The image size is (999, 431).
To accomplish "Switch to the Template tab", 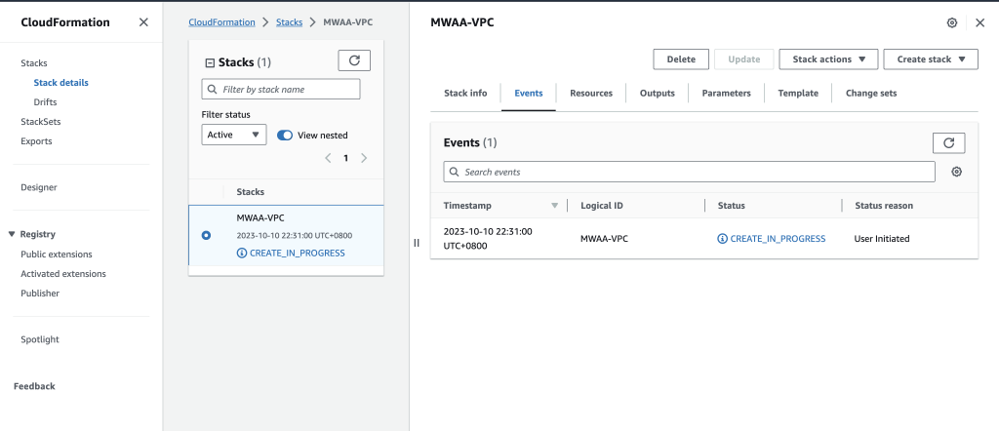I will click(798, 93).
